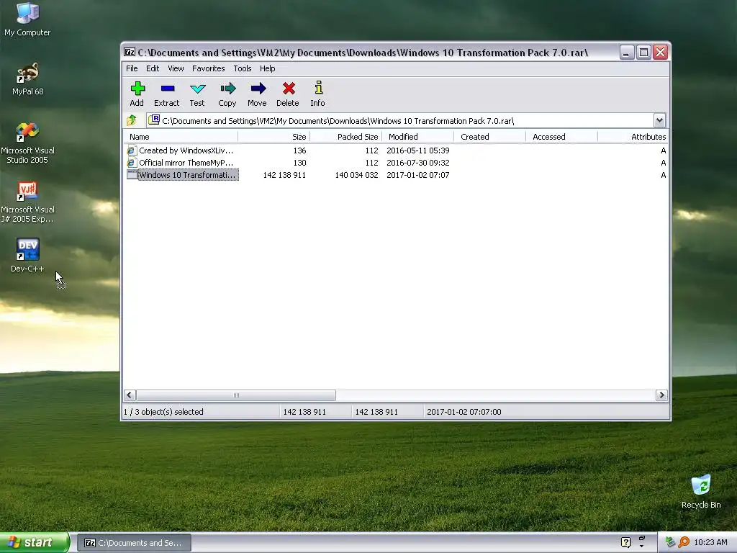The width and height of the screenshot is (737, 553).
Task: Sort files by Name column
Action: pos(181,137)
